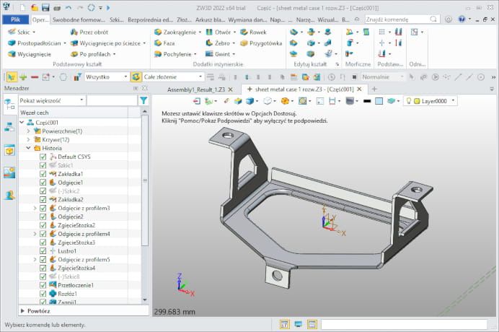This screenshot has height=332, width=499.
Task: Click the Wyciągnięcie extrude tool
Action: [29, 54]
